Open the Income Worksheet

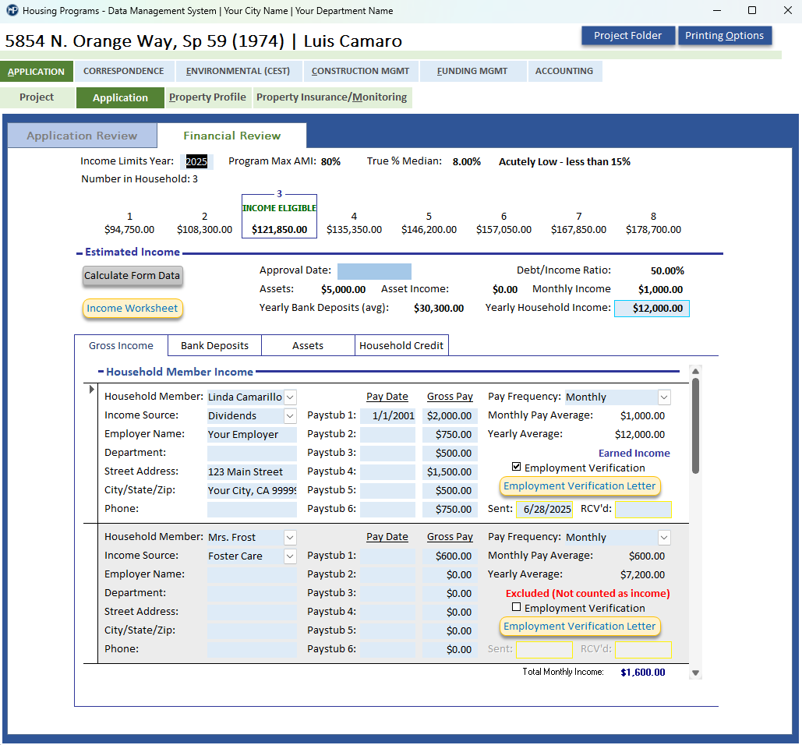(132, 309)
